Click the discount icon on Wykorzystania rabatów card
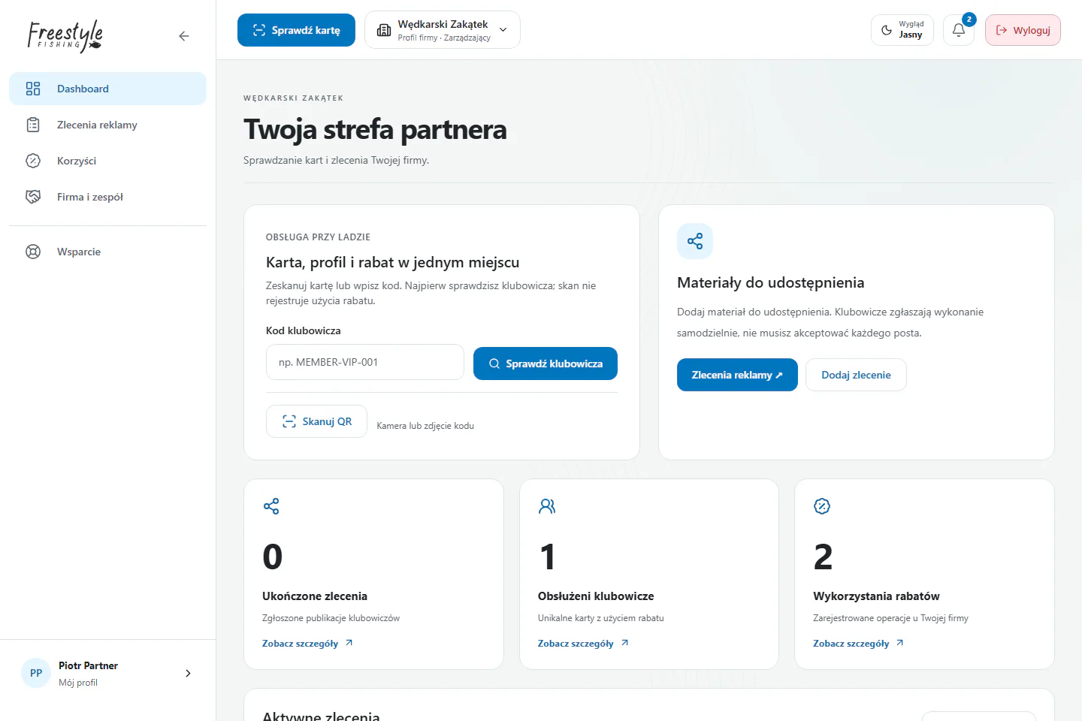This screenshot has height=721, width=1082. click(822, 506)
